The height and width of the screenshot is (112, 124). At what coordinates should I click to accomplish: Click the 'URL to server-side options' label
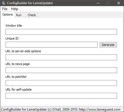pyautogui.click(x=23, y=51)
